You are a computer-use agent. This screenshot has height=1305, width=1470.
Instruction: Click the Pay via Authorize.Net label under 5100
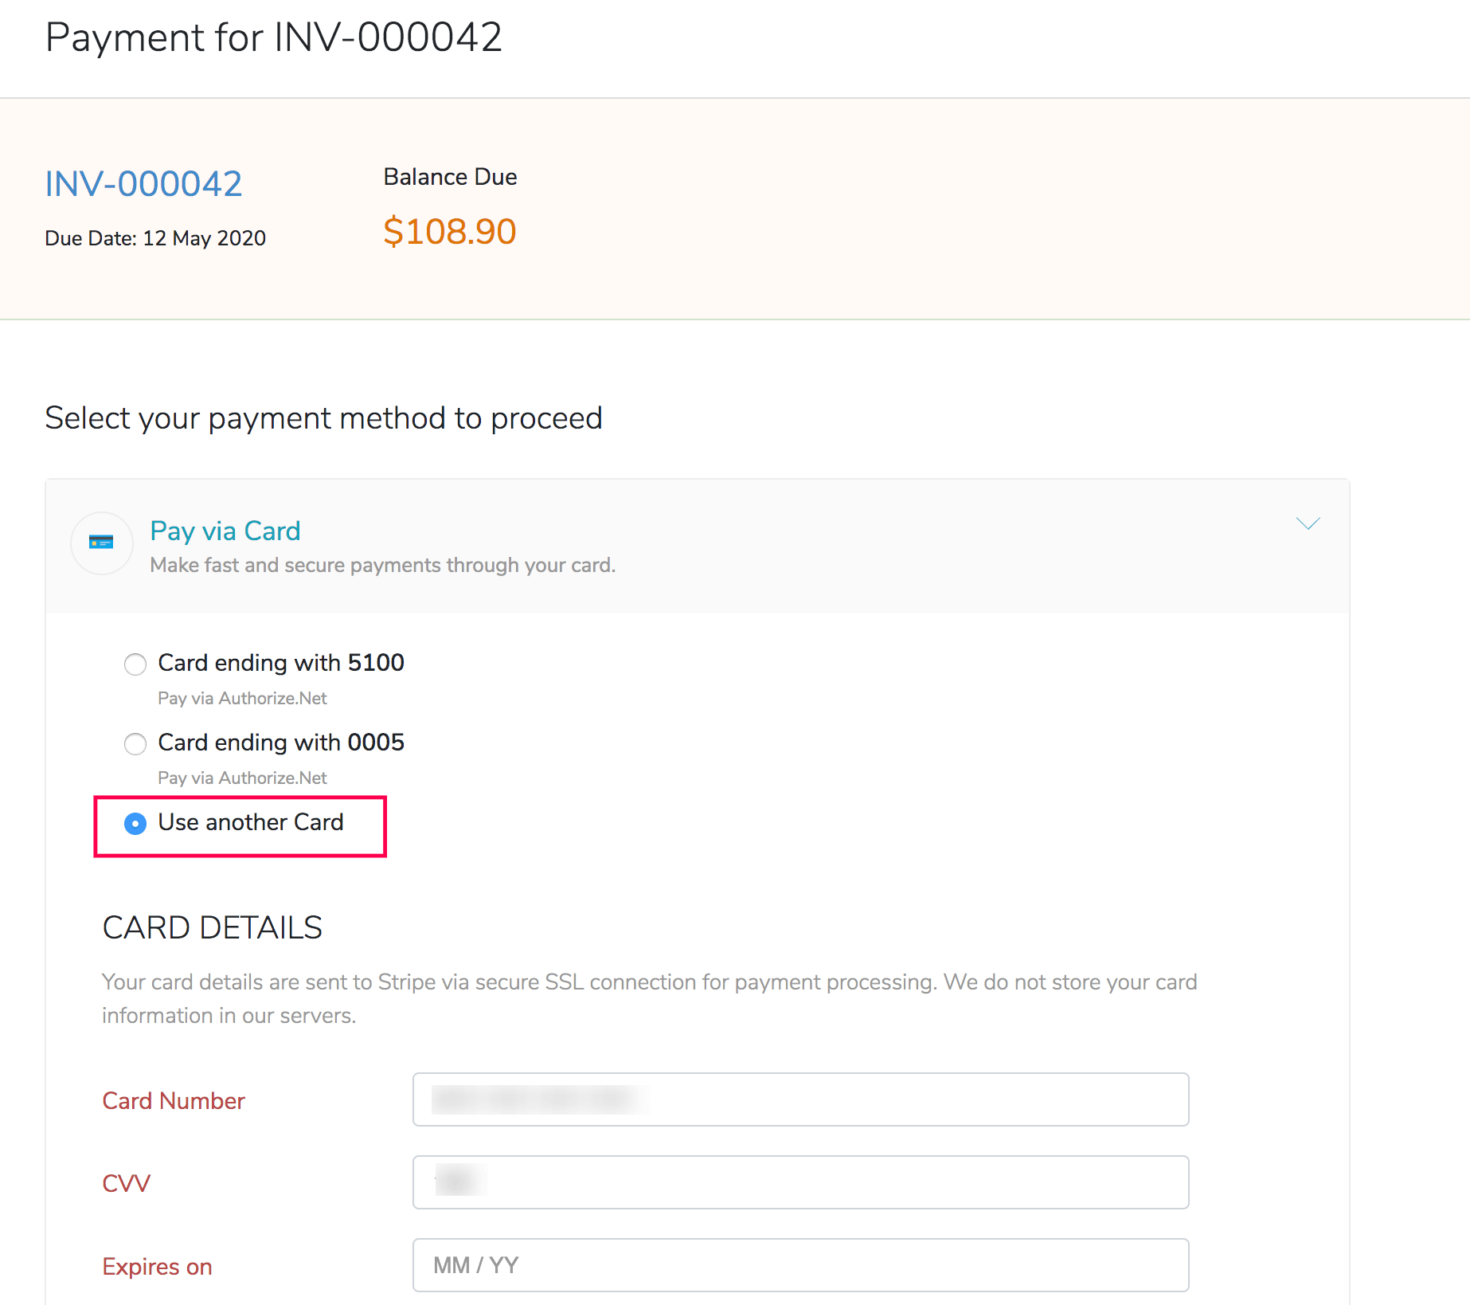(x=242, y=698)
